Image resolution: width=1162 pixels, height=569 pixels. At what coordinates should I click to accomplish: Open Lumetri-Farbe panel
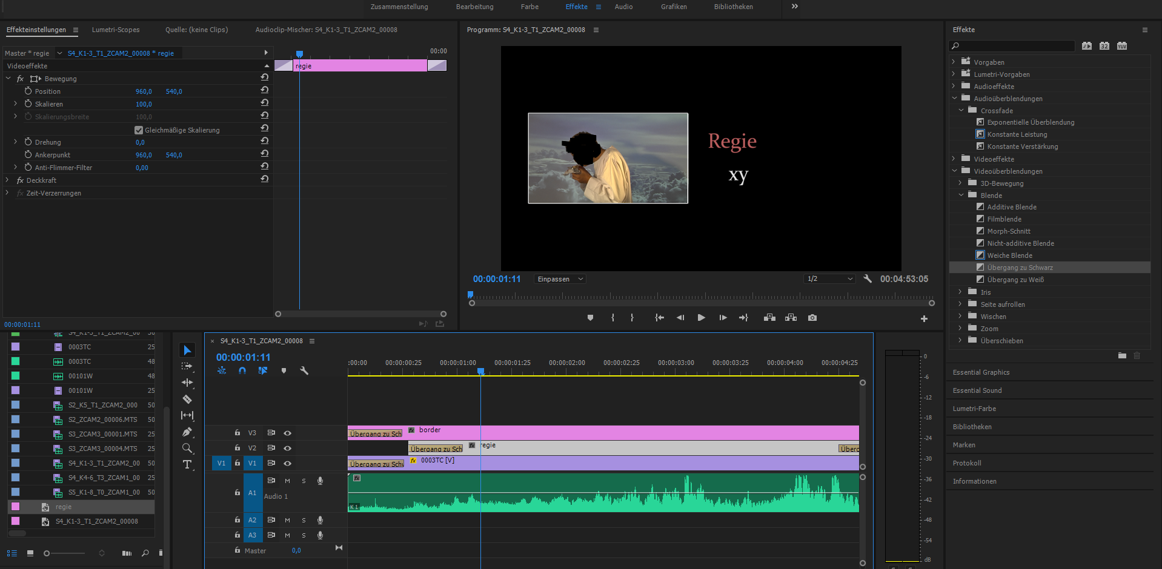(x=974, y=409)
